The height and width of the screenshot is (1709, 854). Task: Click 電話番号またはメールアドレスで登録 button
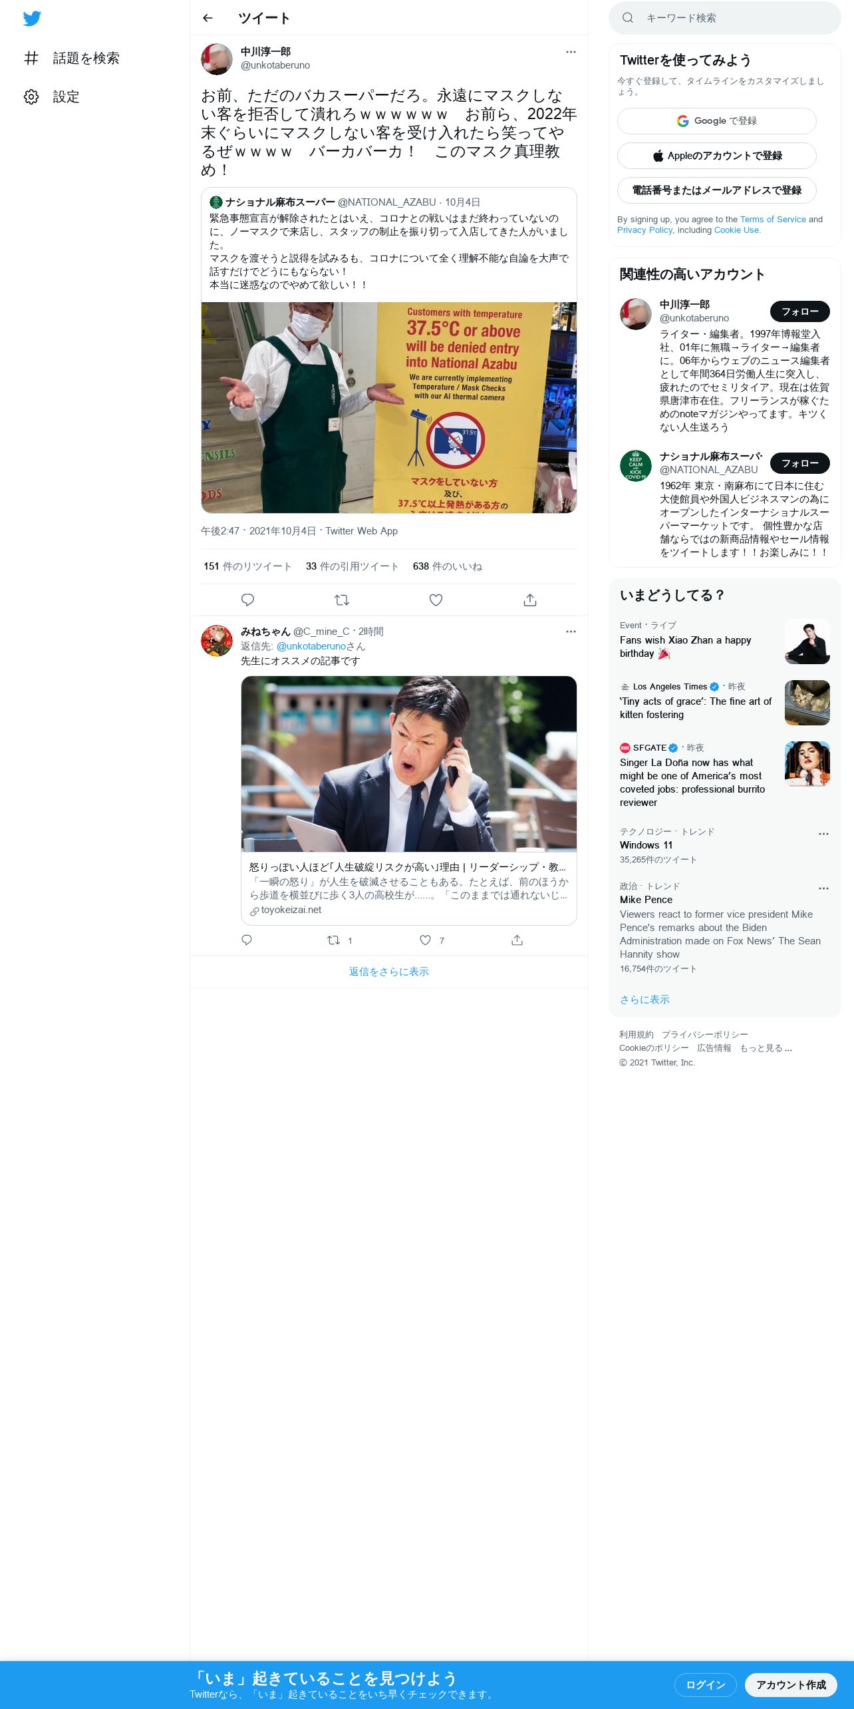coord(717,190)
